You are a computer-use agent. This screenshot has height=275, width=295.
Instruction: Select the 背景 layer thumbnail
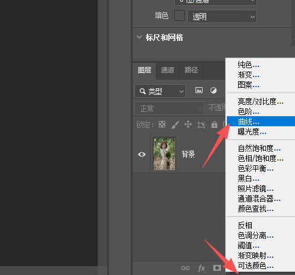164,154
